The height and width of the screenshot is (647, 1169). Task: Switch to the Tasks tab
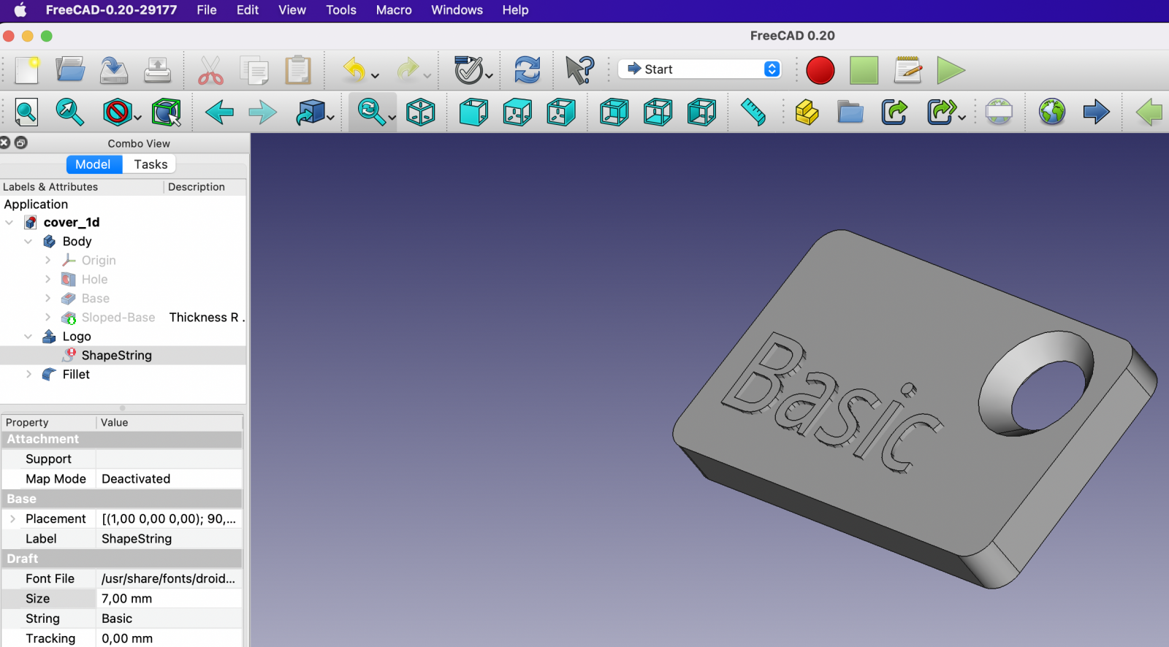coord(151,164)
